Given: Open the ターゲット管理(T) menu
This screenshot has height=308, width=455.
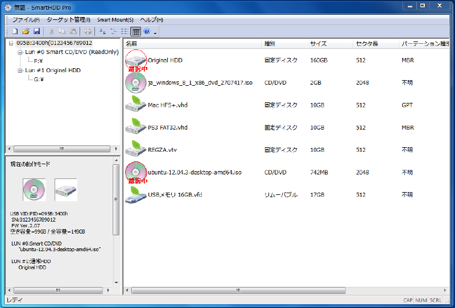Looking at the screenshot, I should (x=68, y=20).
